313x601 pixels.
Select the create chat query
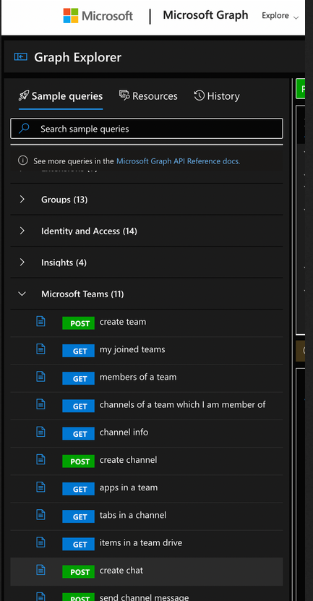(121, 570)
